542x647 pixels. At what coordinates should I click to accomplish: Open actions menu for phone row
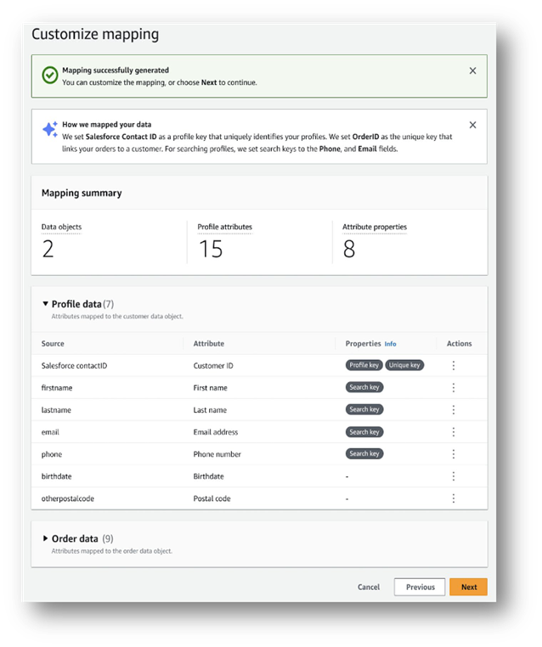click(x=454, y=454)
